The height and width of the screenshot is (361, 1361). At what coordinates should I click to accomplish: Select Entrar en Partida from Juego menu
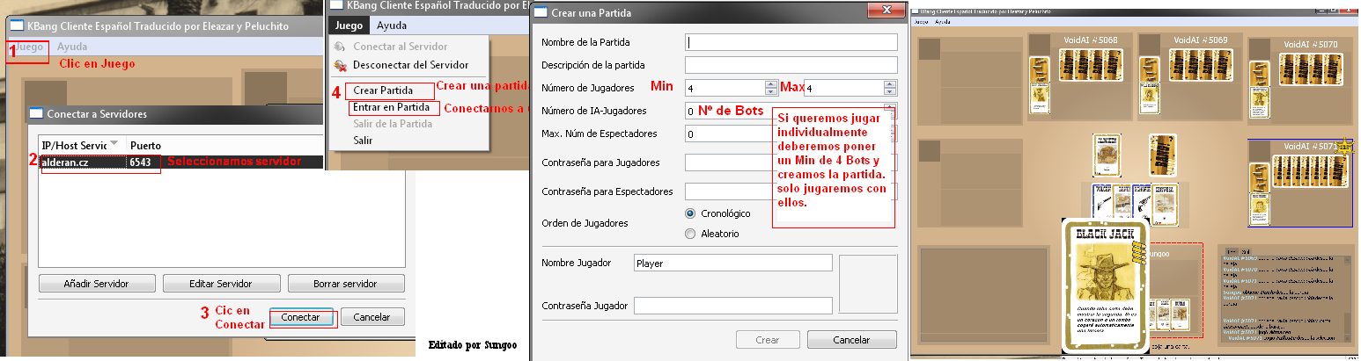coord(391,107)
